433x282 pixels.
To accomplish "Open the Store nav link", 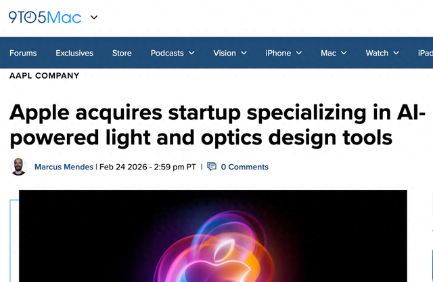I will [x=122, y=53].
